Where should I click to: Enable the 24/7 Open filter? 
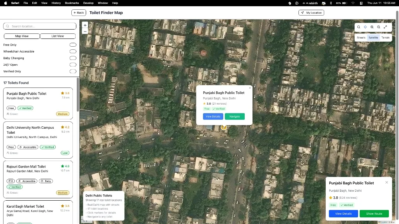(73, 65)
